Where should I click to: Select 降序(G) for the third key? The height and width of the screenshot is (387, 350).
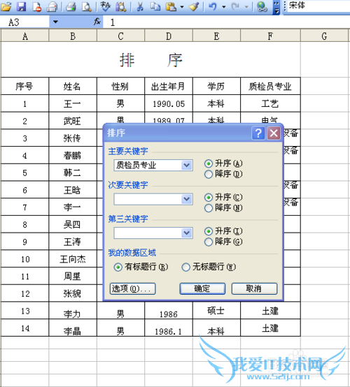pos(209,242)
